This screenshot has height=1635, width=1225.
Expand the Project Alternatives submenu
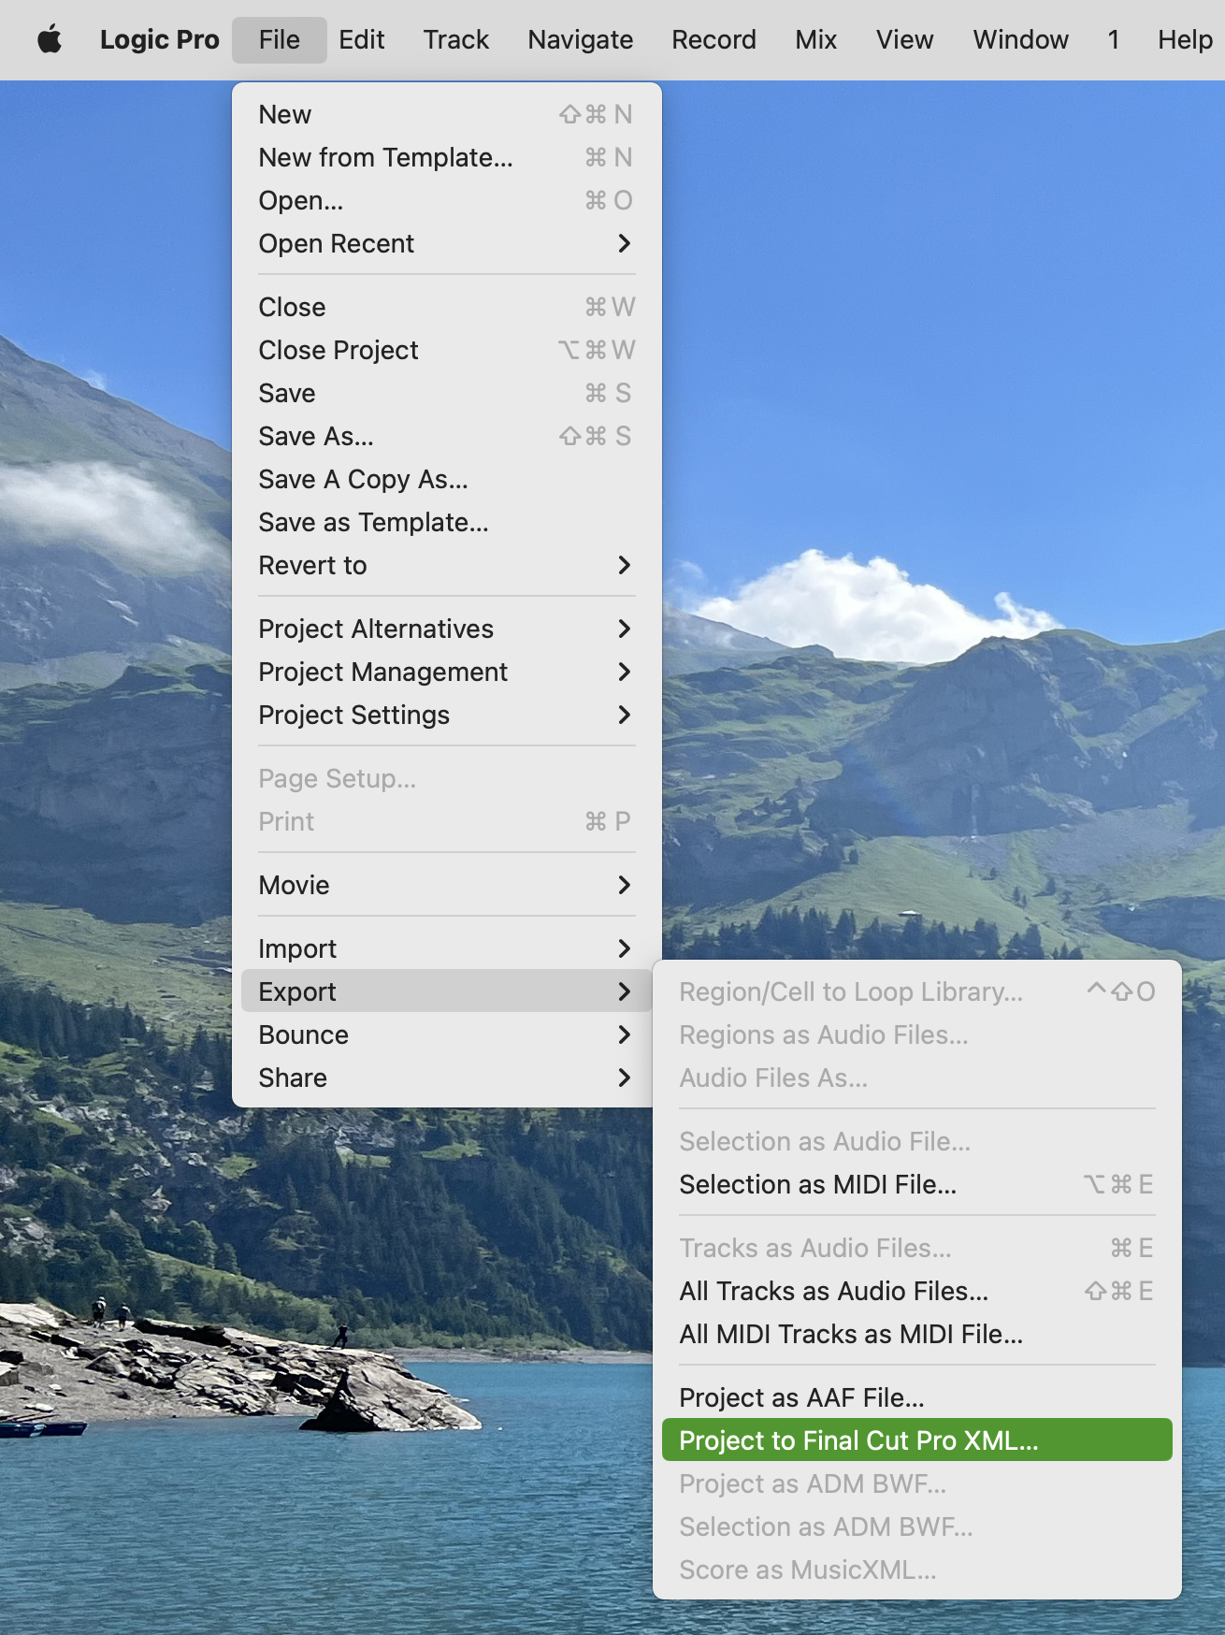pos(447,629)
